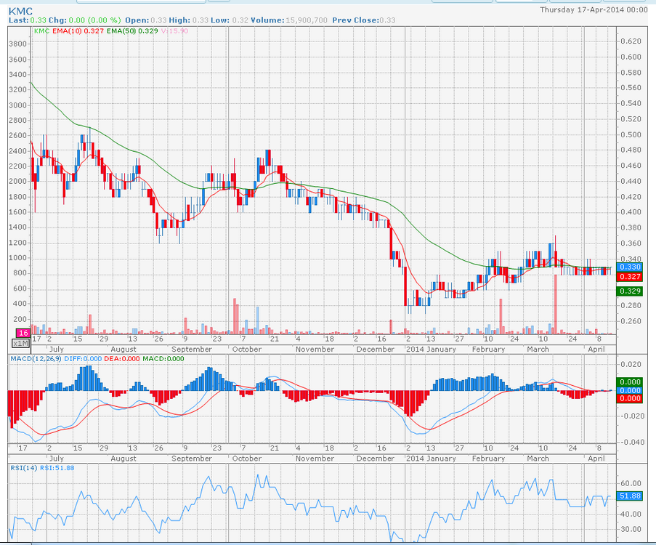656x545 pixels.
Task: Click the blue 0.330 price tag
Action: click(628, 267)
